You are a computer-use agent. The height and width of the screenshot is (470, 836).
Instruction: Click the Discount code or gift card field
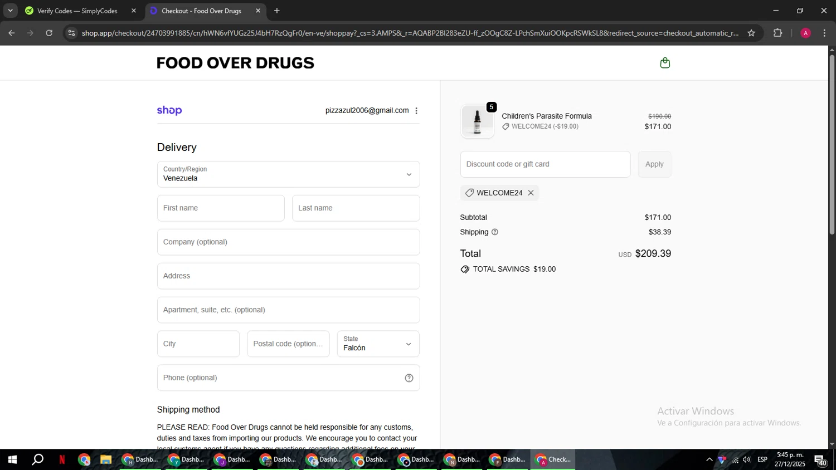pos(545,164)
